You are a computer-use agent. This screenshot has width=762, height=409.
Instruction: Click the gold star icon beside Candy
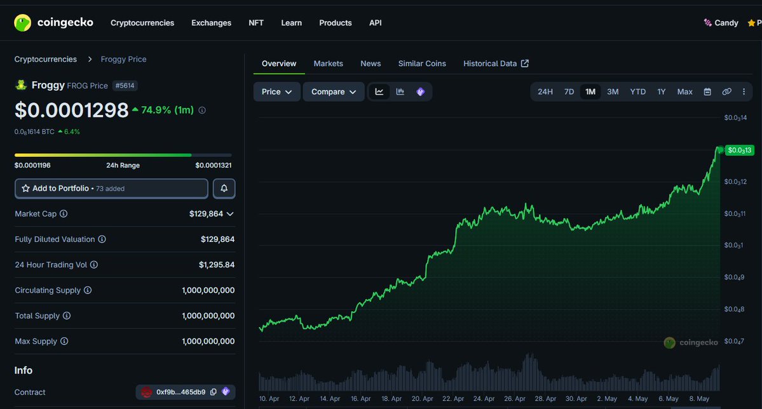751,23
